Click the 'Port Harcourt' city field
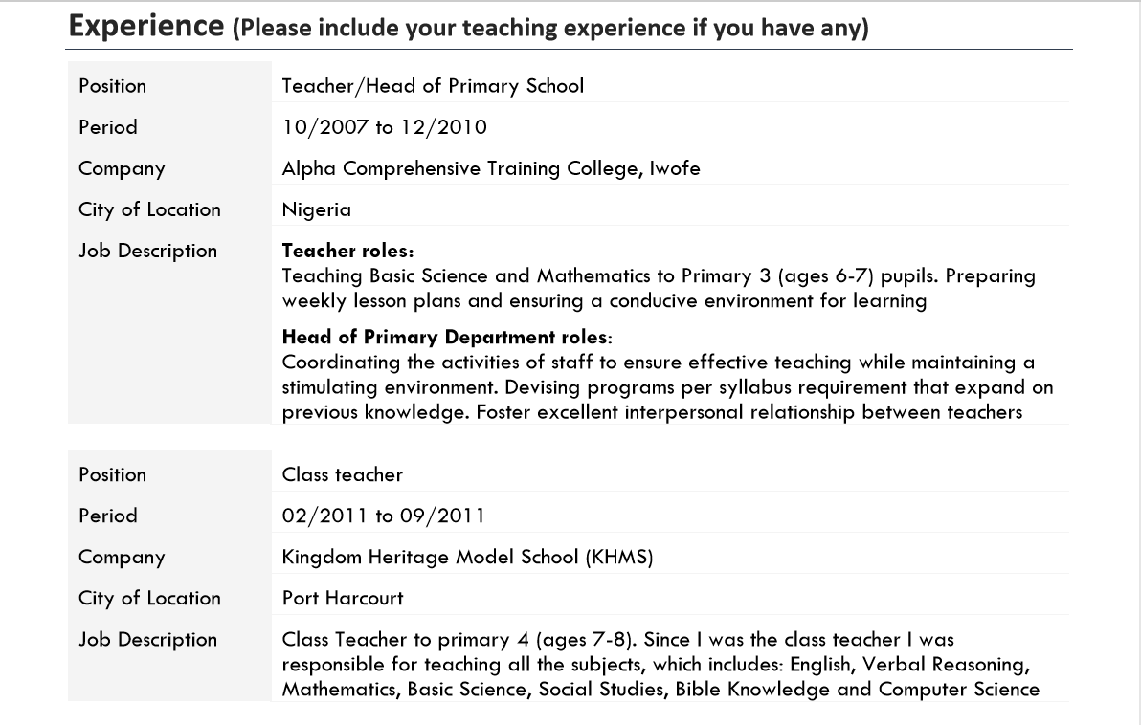 point(343,598)
